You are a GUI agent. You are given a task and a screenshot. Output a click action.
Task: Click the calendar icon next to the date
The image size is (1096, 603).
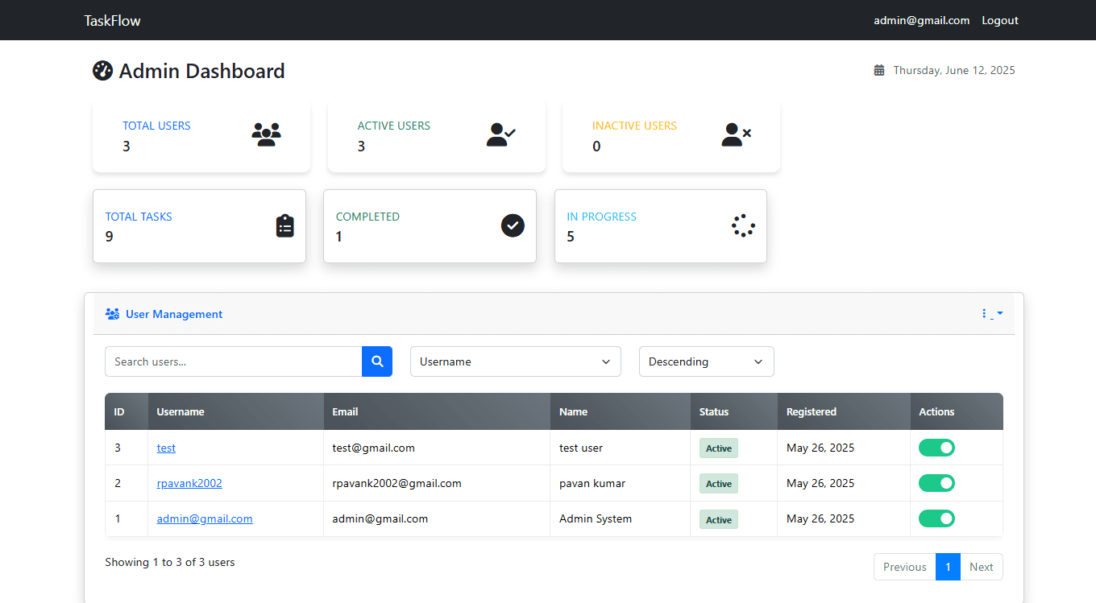878,70
